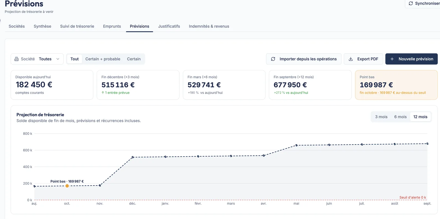
Task: Click the plus icon on Nouvelle prévision
Action: click(x=392, y=59)
